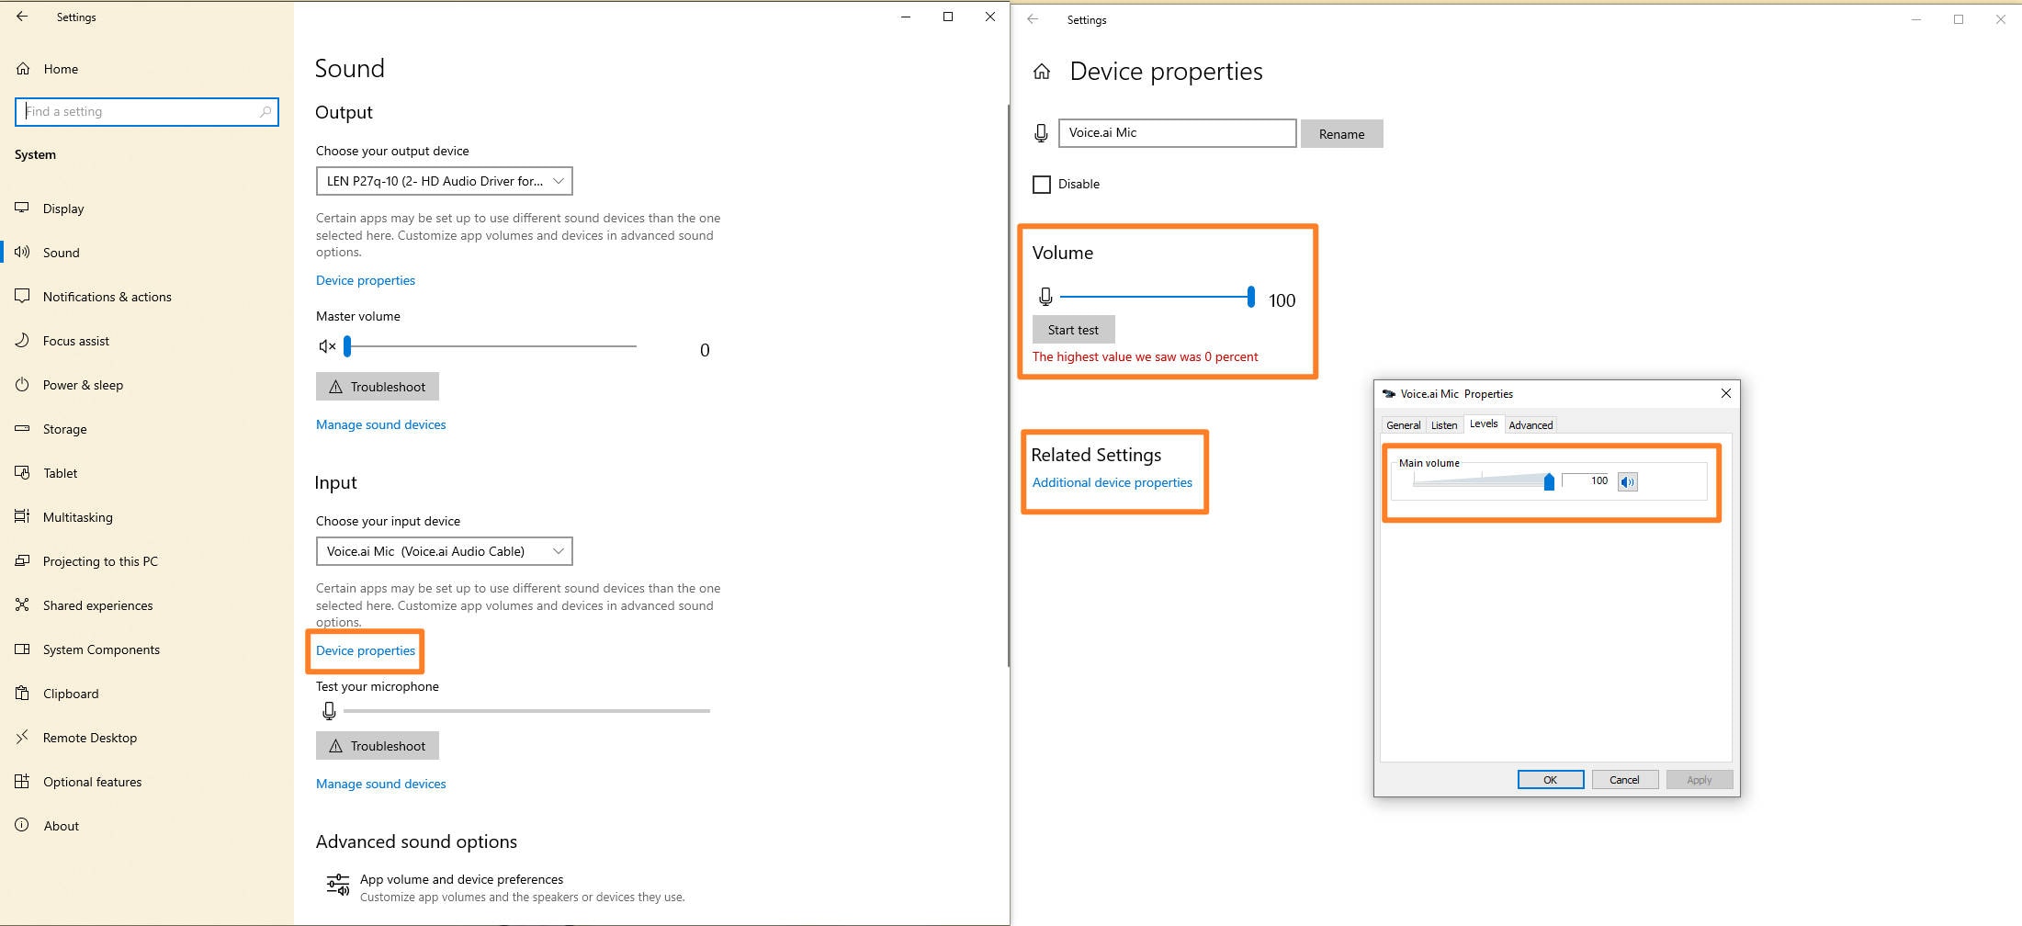The width and height of the screenshot is (2022, 926).
Task: Click the Sound speaker icon in sidebar
Action: [23, 253]
